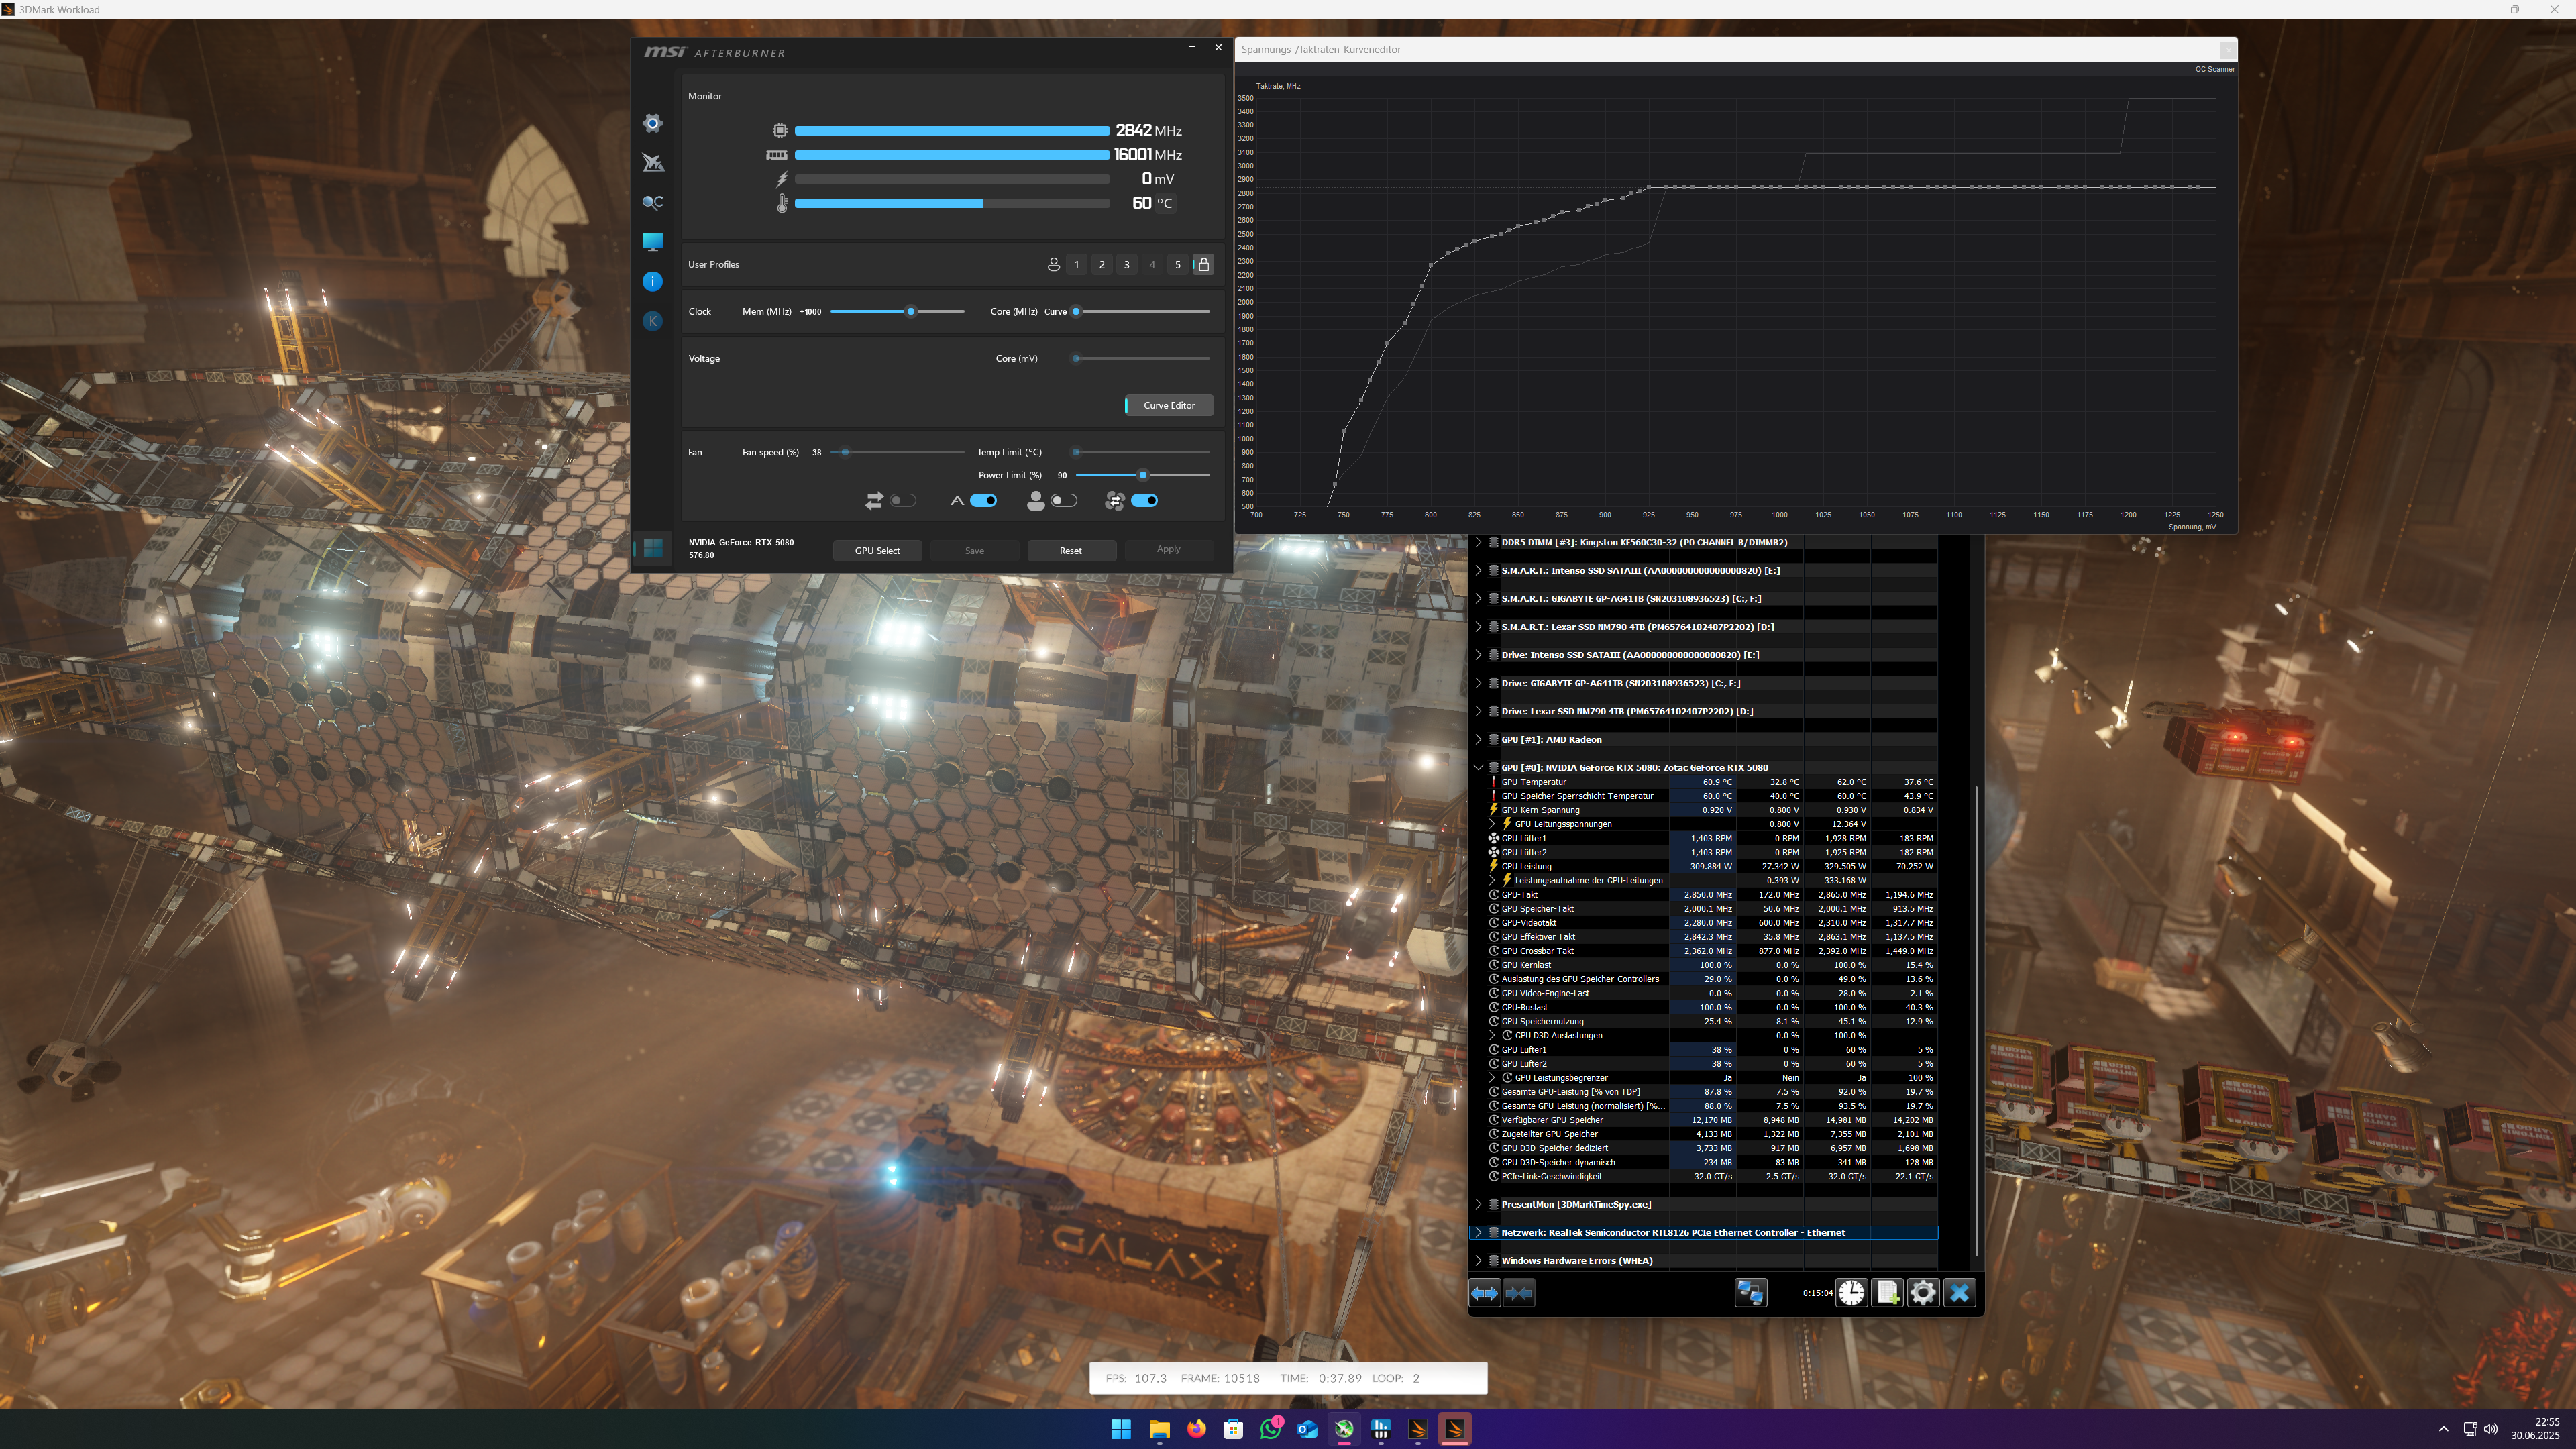Screen dimensions: 2576x1449
Task: Click the profile lock icon
Action: tap(1204, 264)
